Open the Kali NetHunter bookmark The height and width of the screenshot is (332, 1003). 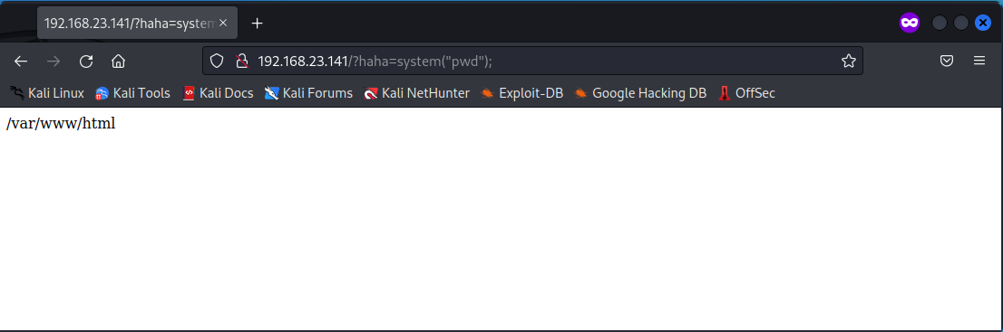coord(416,93)
